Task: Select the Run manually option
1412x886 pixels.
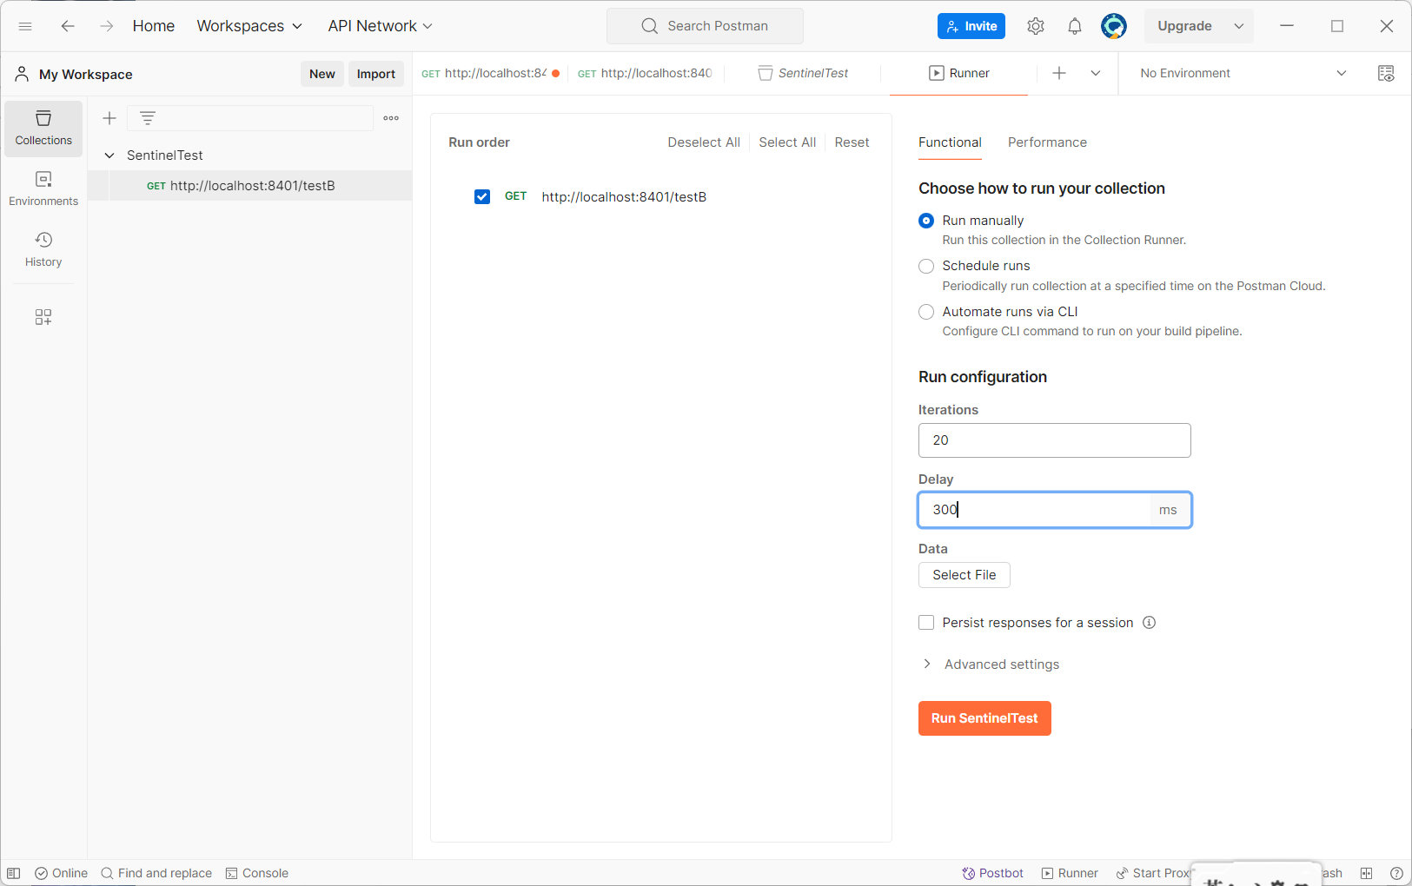Action: pos(926,221)
